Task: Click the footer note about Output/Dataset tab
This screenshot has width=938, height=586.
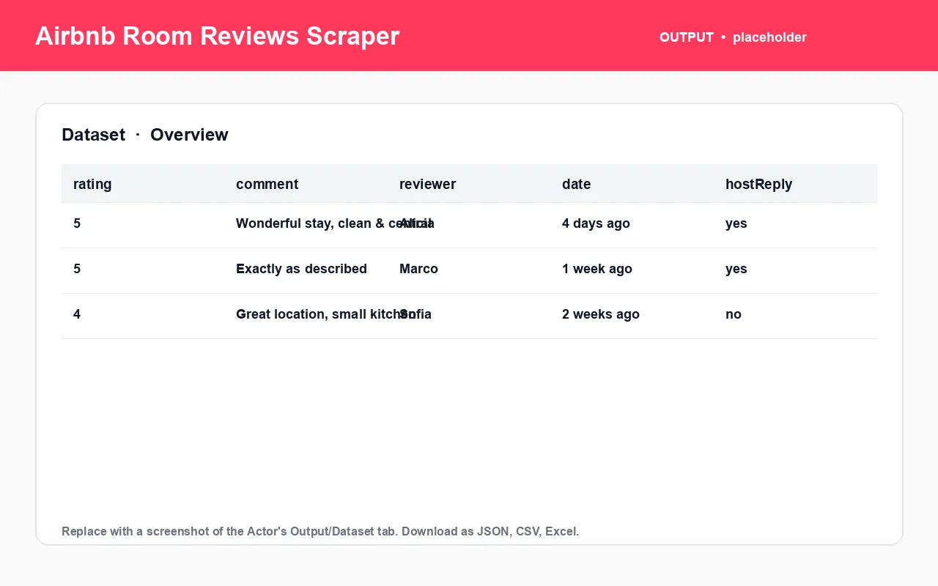Action: (x=320, y=531)
